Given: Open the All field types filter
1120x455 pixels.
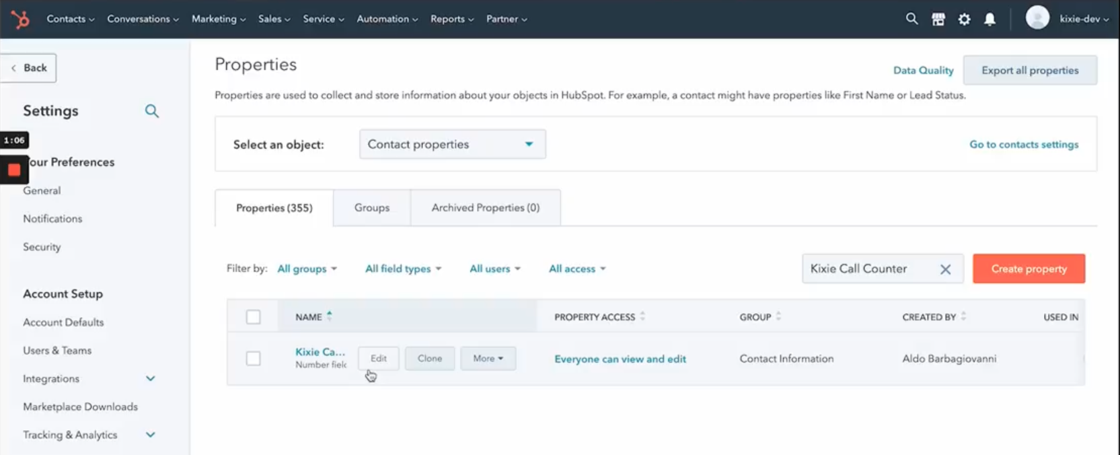Looking at the screenshot, I should [403, 269].
